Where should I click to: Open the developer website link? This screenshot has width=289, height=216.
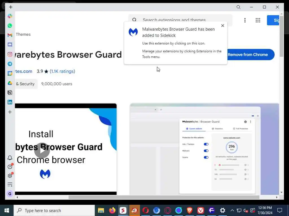[x=24, y=71]
